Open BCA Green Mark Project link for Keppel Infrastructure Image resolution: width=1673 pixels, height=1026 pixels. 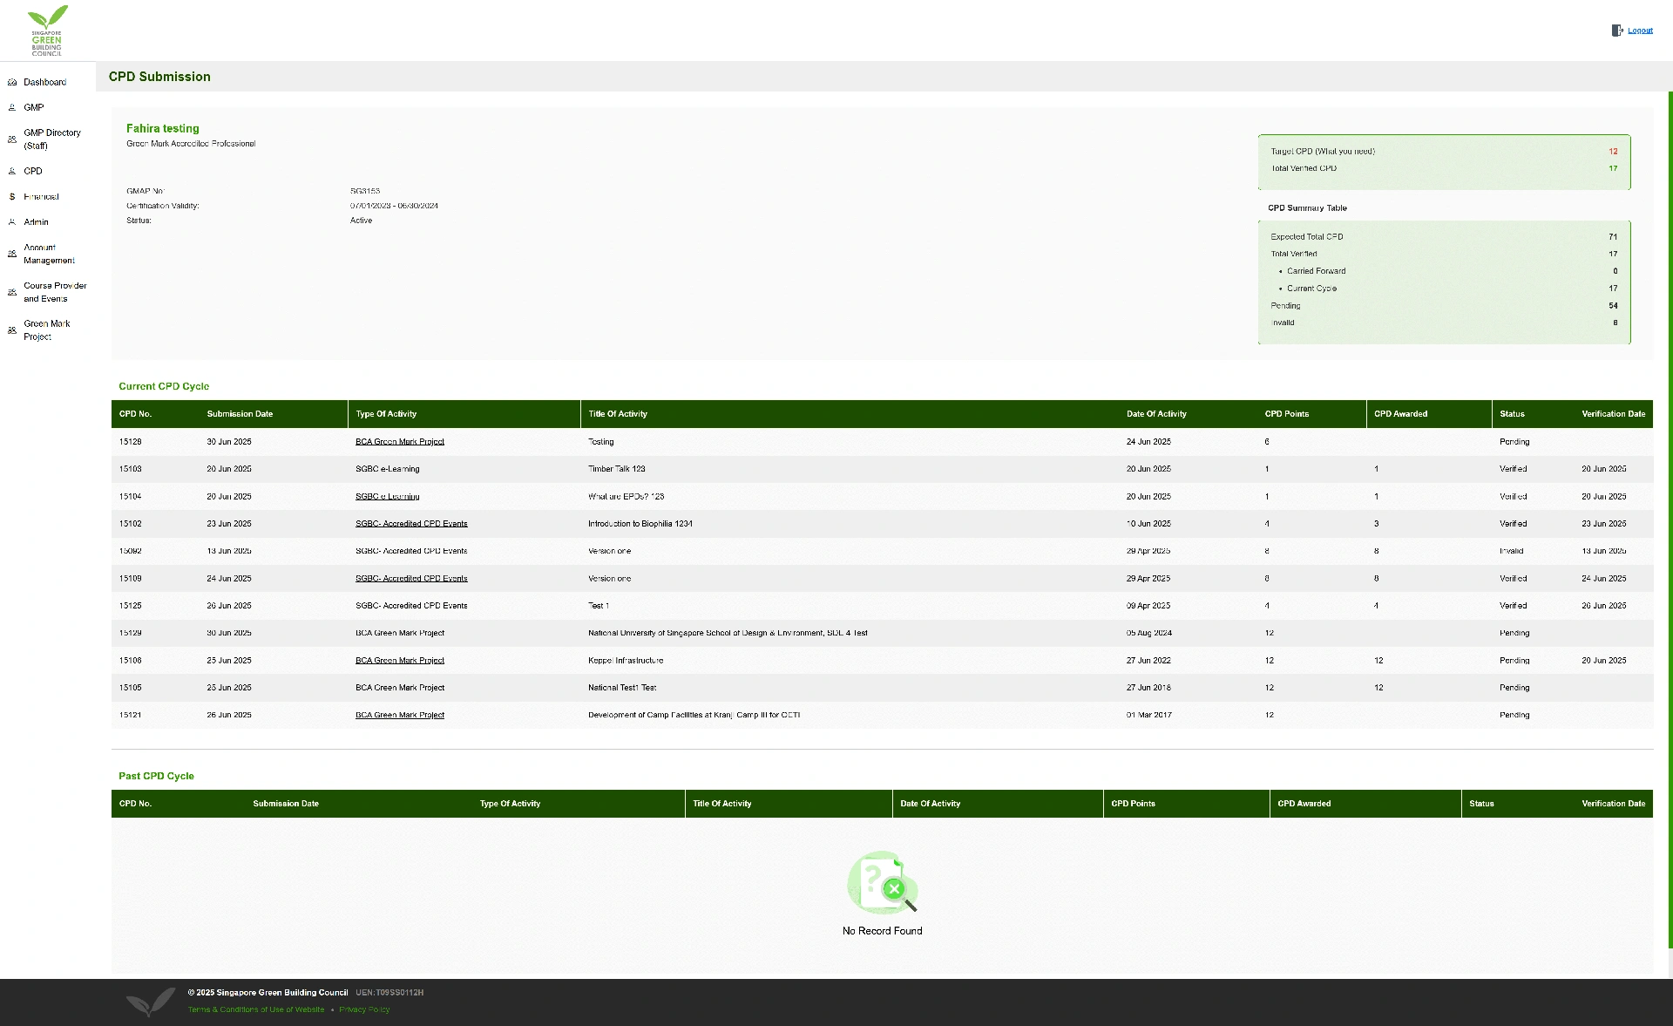(x=399, y=661)
